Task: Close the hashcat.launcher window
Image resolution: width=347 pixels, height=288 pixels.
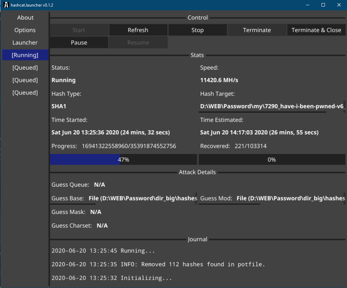Action: tap(339, 5)
